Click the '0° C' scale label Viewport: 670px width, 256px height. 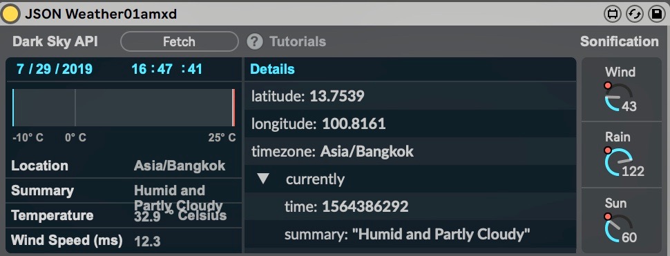pyautogui.click(x=75, y=138)
